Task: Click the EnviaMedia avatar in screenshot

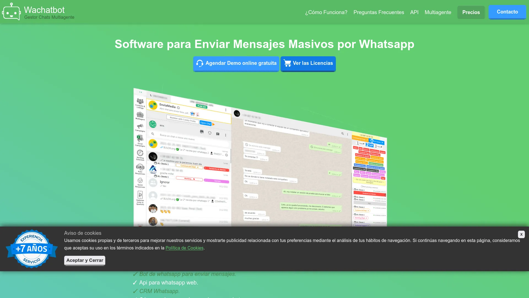Action: [153, 105]
